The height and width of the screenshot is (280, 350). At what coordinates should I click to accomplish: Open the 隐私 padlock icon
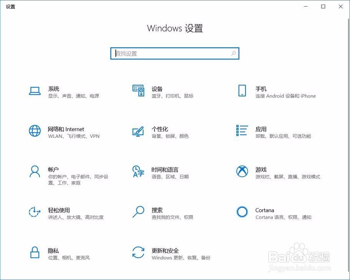click(x=35, y=252)
